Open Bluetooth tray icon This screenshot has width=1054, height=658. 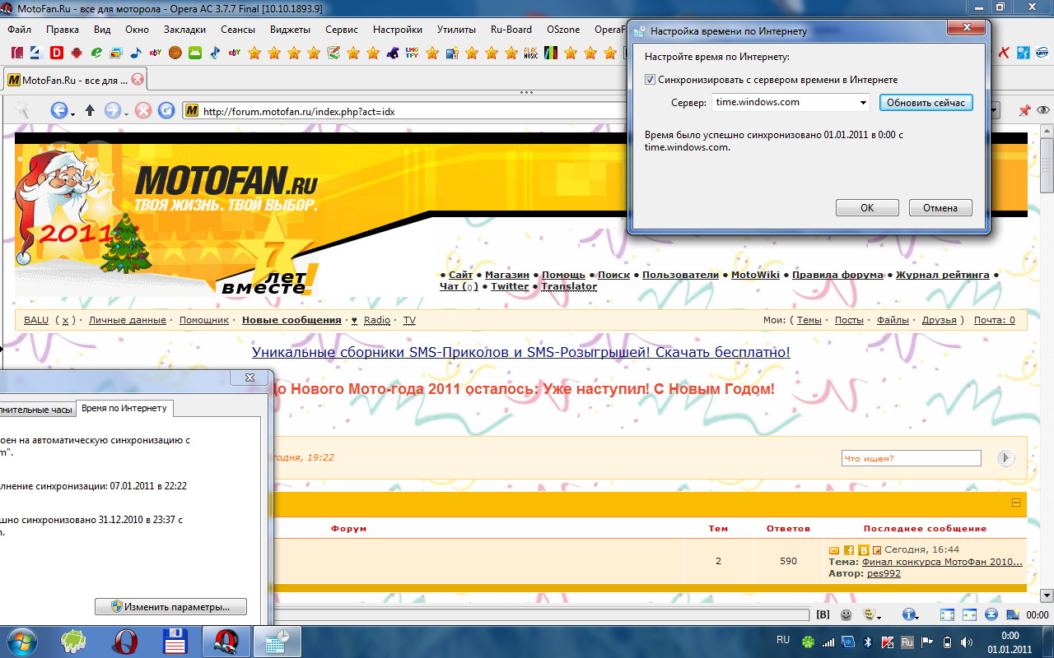869,642
